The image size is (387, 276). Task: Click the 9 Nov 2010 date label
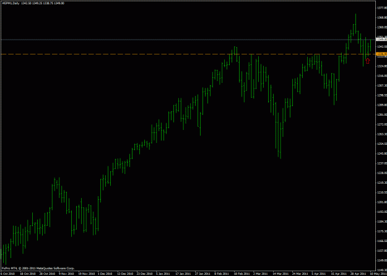coord(66,274)
